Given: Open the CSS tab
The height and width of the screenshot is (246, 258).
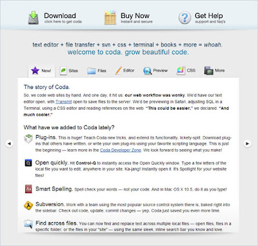Looking at the screenshot, I should [186, 70].
